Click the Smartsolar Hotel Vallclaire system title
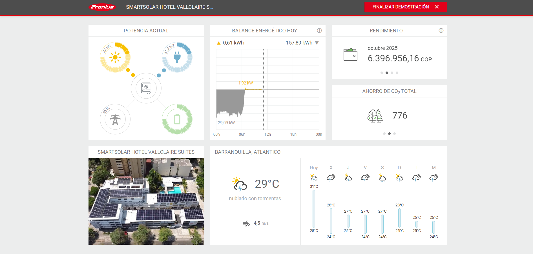Viewport: 533px width, 254px height. click(x=169, y=7)
